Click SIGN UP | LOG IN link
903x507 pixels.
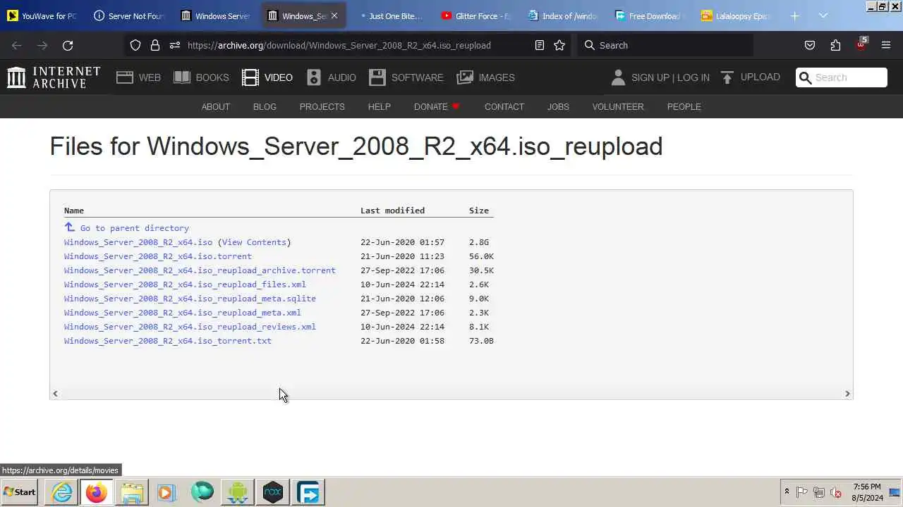670,77
